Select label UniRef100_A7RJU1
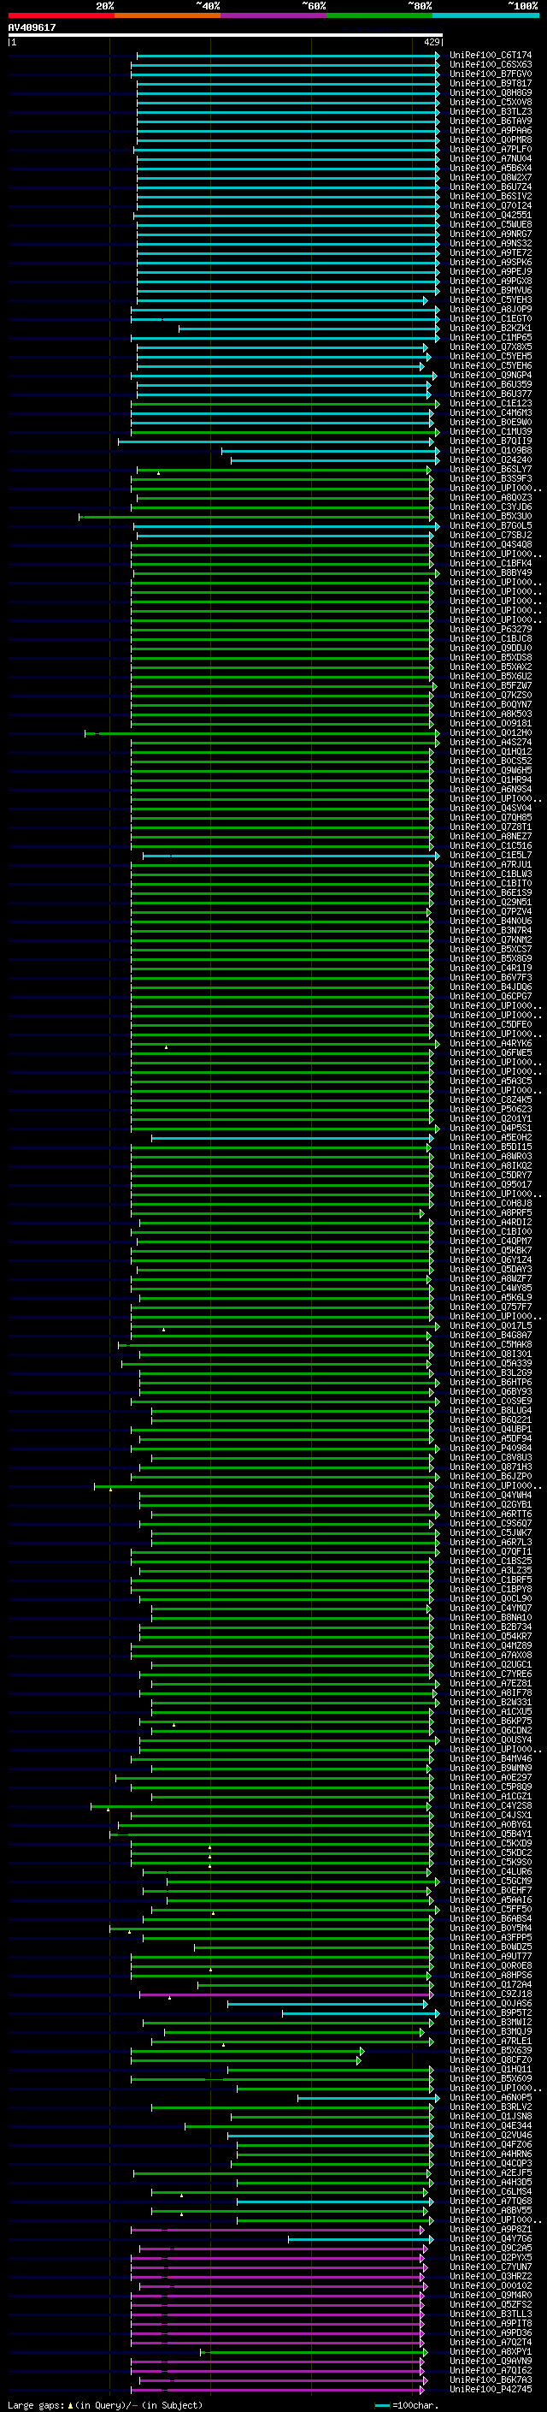 [x=491, y=865]
